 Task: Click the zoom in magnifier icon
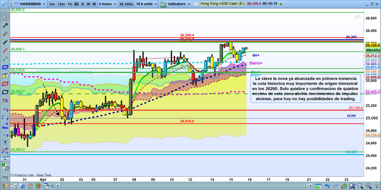pos(368,186)
